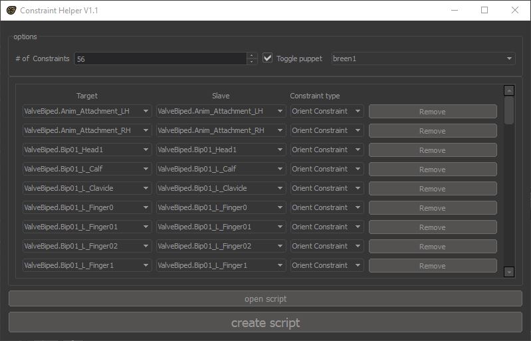Screen dimensions: 531x341
Task: Remove the Bip01_L_Finger01 constraint row
Action: pyautogui.click(x=433, y=227)
